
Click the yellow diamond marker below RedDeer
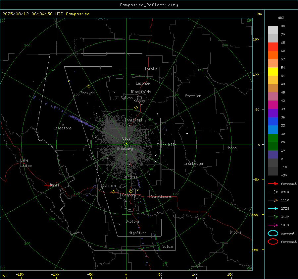(x=136, y=108)
